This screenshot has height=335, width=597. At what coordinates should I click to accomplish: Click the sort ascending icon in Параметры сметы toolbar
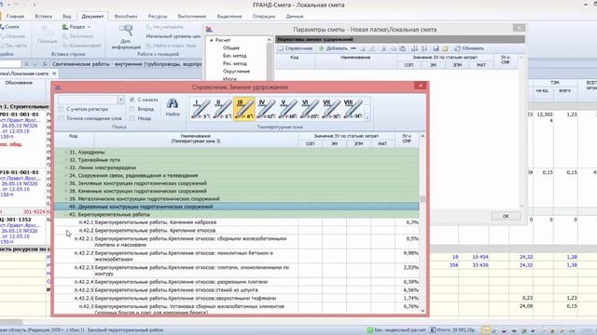414,48
